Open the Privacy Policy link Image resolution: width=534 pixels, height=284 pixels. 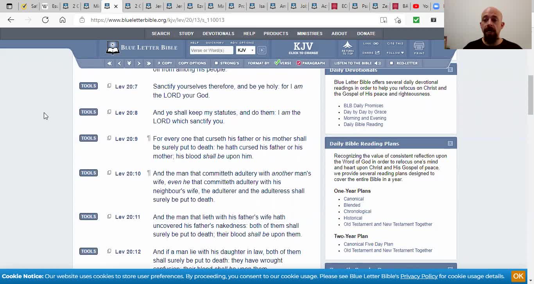pyautogui.click(x=419, y=276)
